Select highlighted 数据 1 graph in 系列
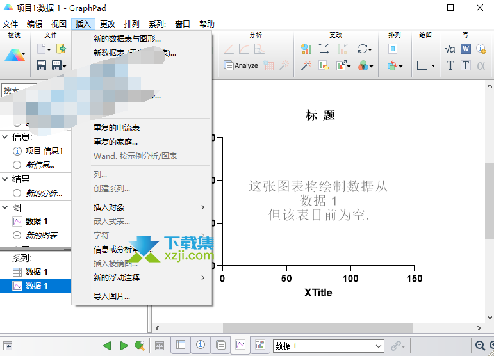494x356 pixels. [36, 286]
